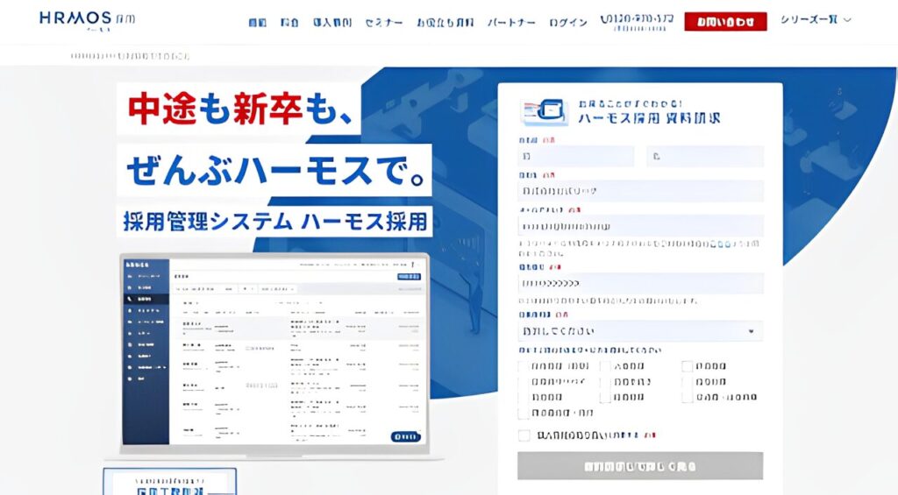The width and height of the screenshot is (898, 495).
Task: Click the left name field at the form top
Action: coord(576,156)
